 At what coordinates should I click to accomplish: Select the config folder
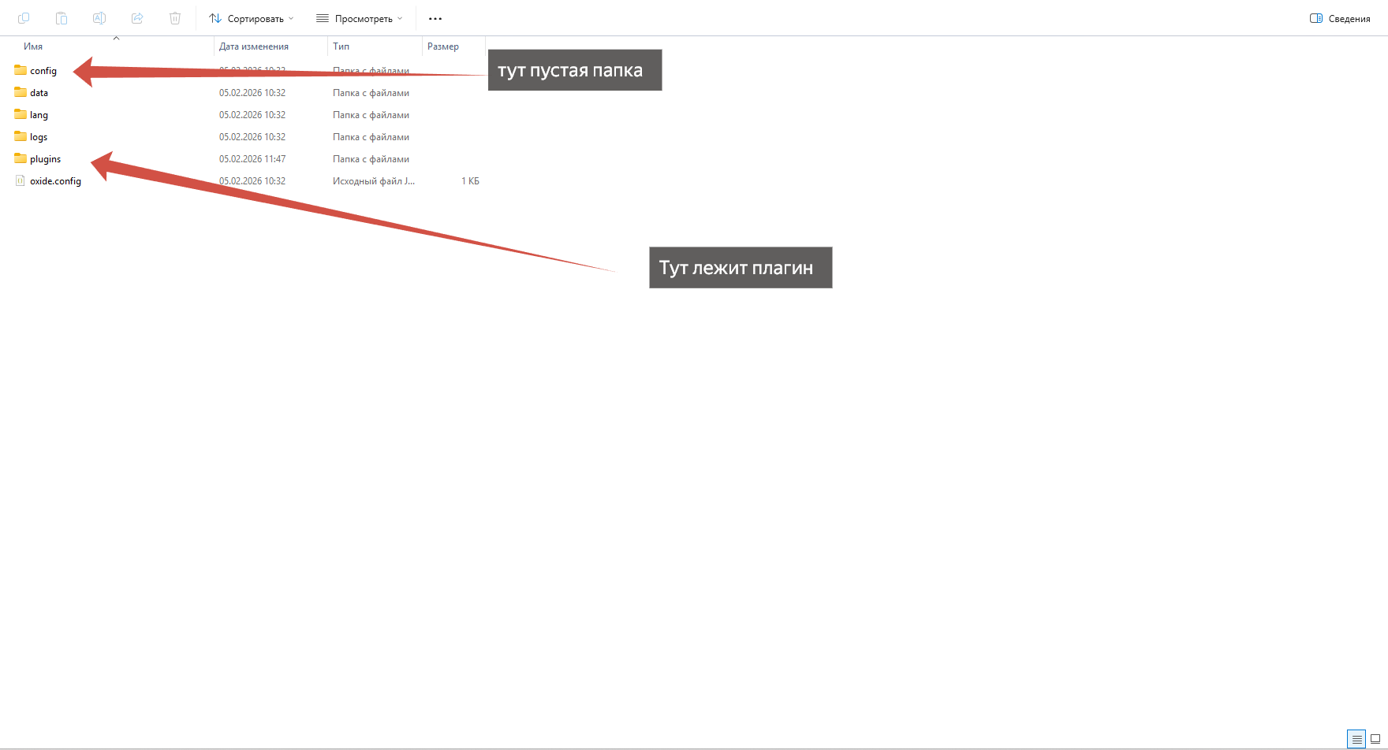pyautogui.click(x=43, y=71)
